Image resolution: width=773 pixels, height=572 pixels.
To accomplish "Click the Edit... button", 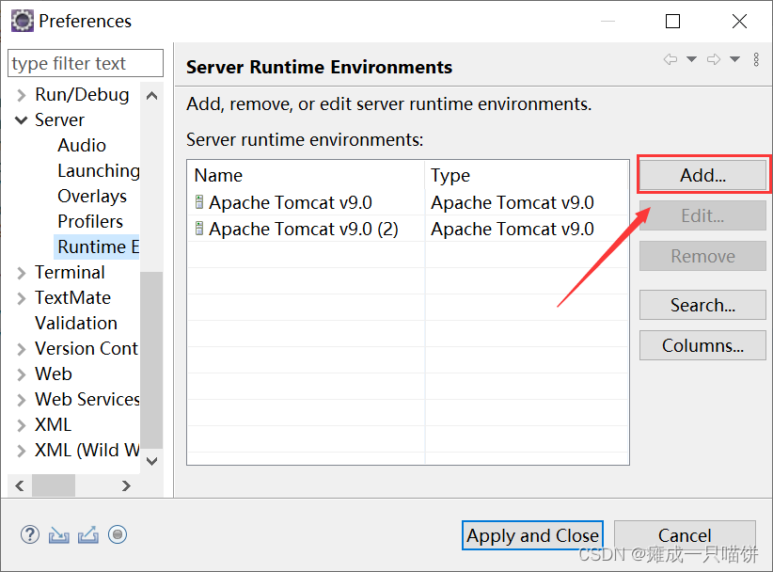I will tap(702, 215).
